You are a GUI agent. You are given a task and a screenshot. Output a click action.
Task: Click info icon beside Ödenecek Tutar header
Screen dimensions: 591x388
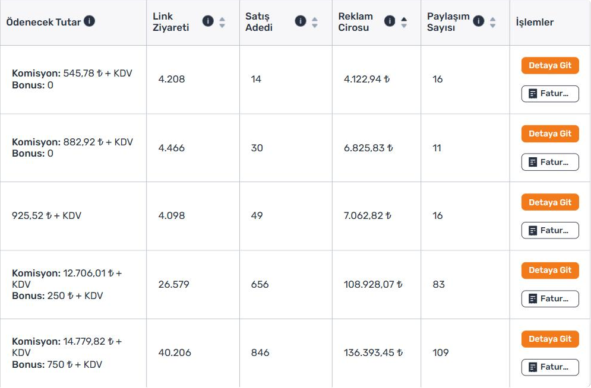89,21
